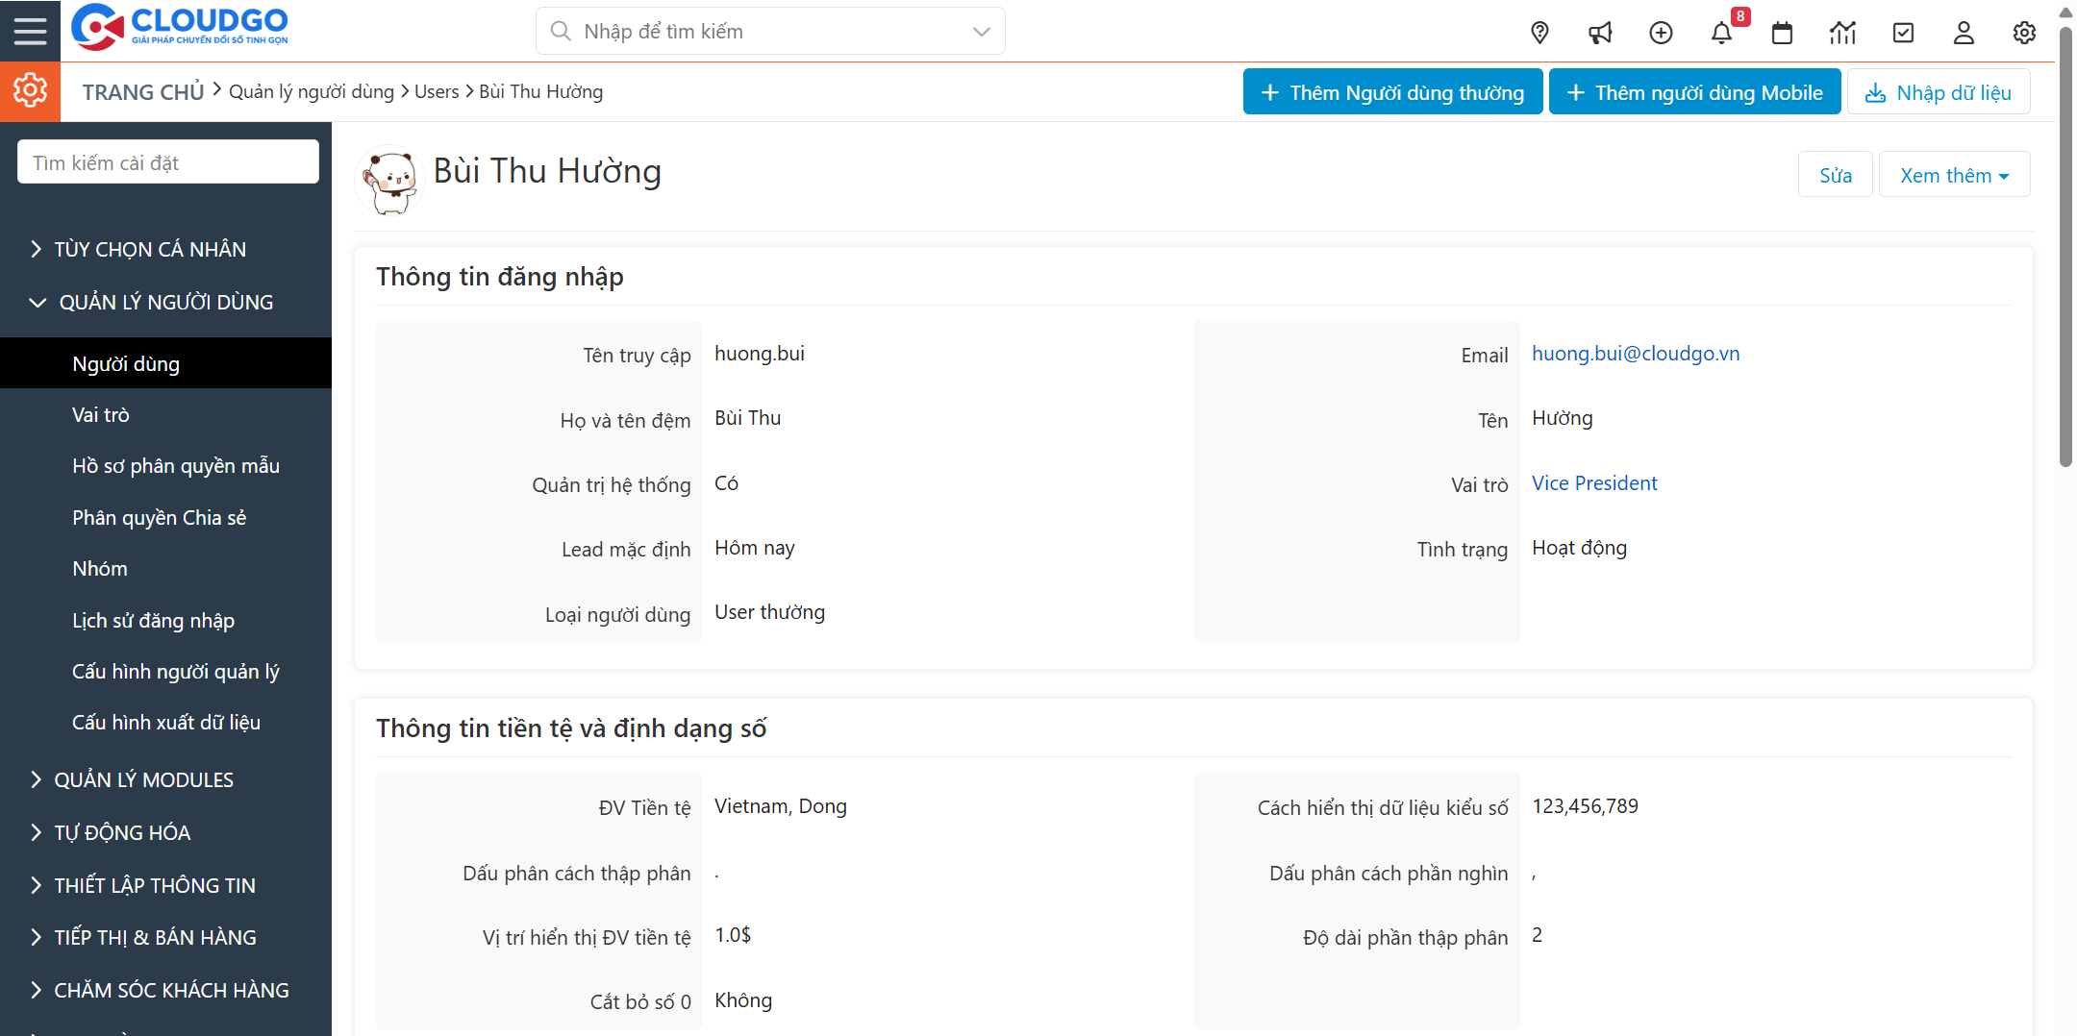Screen dimensions: 2077x1036
Task: Click the Vice President role link
Action: click(1594, 483)
